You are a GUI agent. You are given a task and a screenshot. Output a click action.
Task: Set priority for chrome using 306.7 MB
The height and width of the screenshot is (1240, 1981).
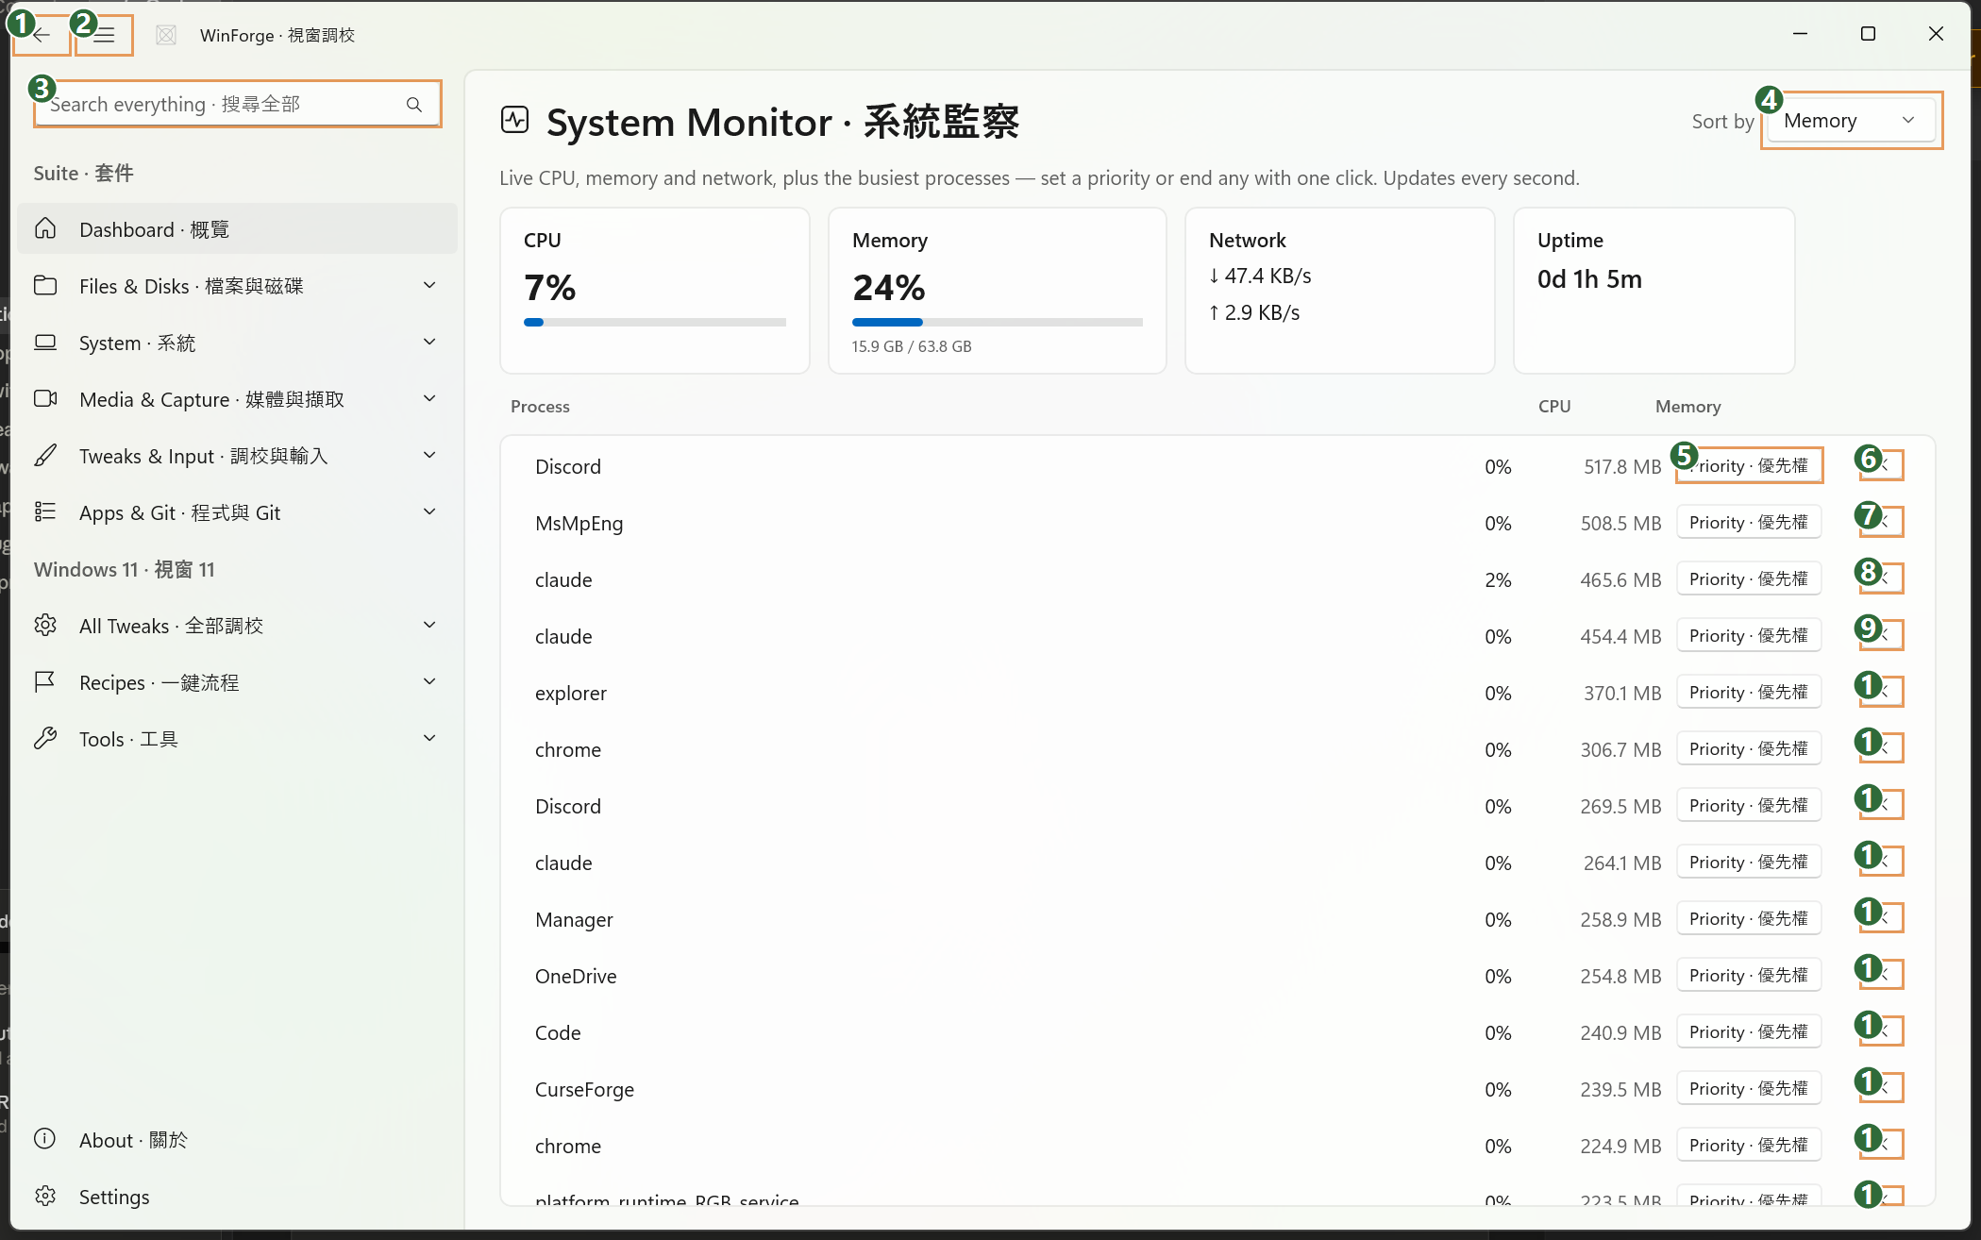click(1749, 748)
